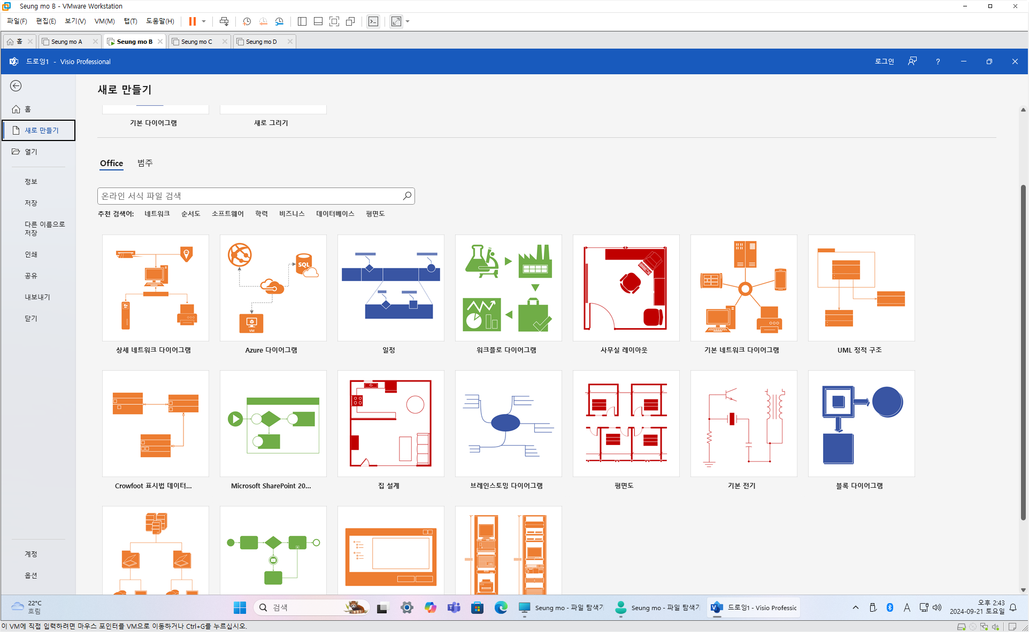
Task: Open the VMware console view icon
Action: tap(373, 21)
